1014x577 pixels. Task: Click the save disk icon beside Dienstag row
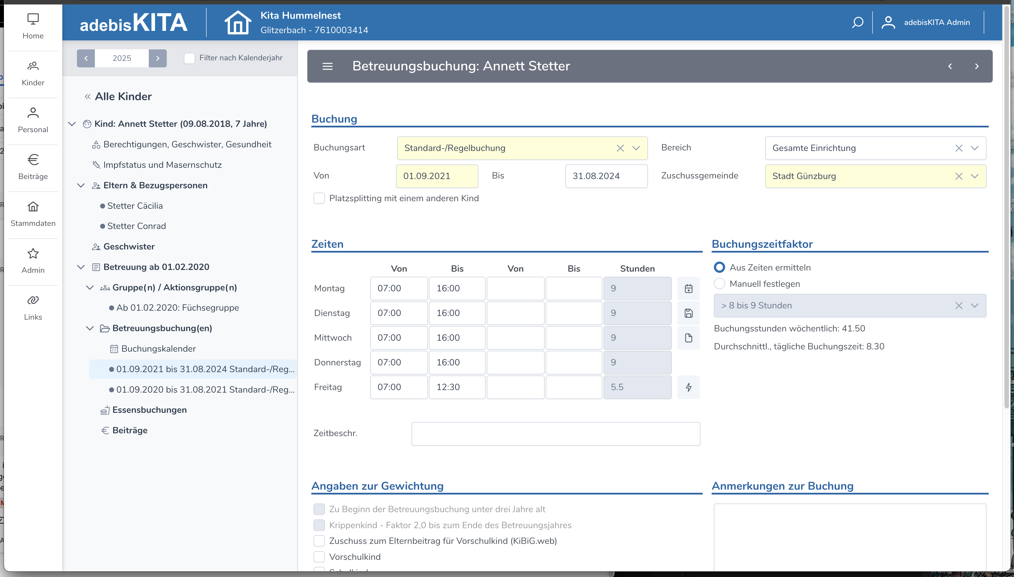coord(689,313)
